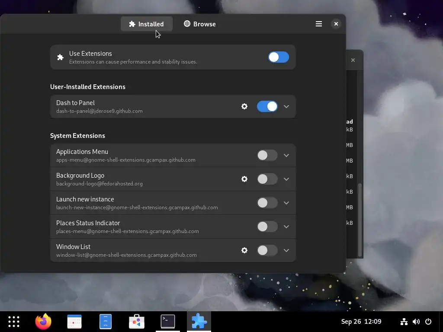443x332 pixels.
Task: Click launch-new-instance@gnome-shell-extensions.gcampax.github.com text
Action: 137,207
